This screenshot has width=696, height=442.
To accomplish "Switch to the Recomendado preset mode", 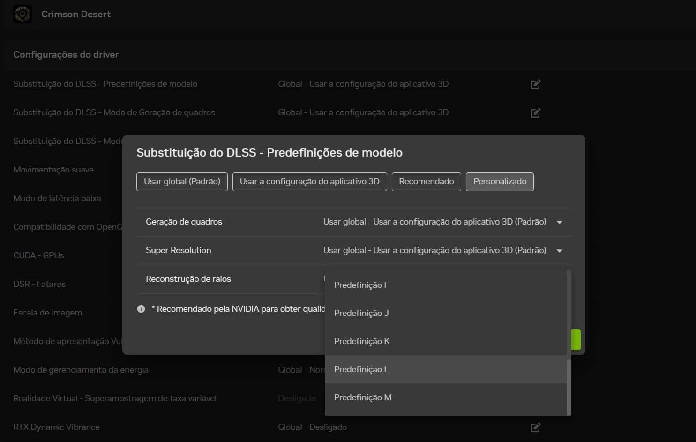I will [x=426, y=181].
